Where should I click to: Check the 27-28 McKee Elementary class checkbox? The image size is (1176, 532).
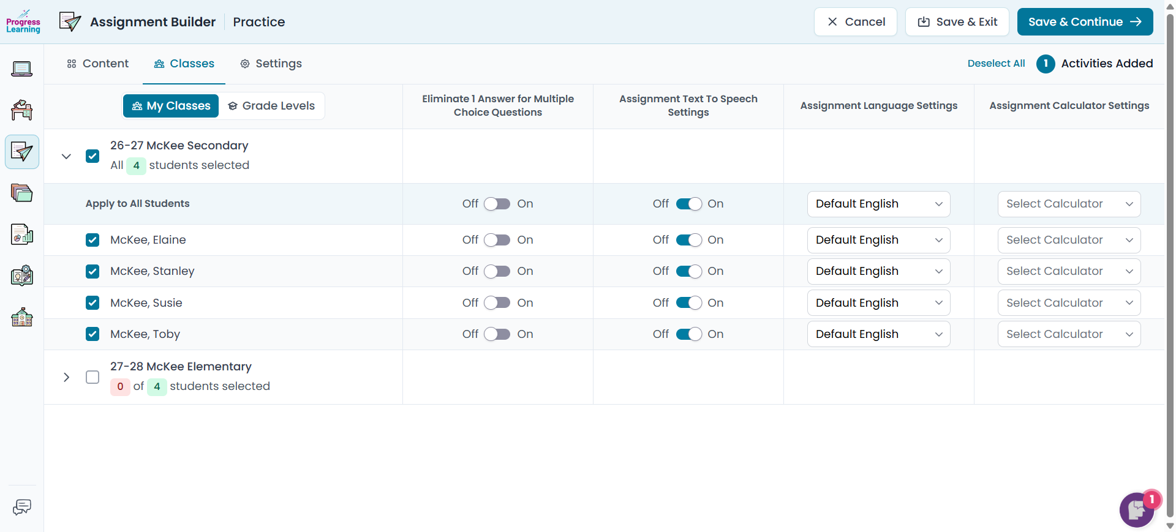tap(92, 377)
